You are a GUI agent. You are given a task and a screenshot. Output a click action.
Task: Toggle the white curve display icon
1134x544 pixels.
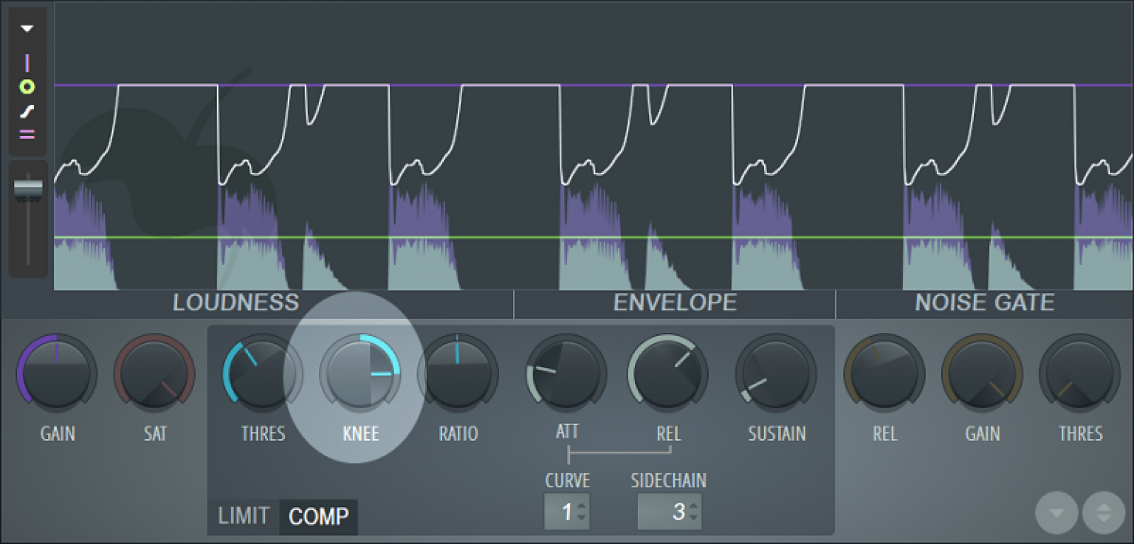tap(27, 111)
